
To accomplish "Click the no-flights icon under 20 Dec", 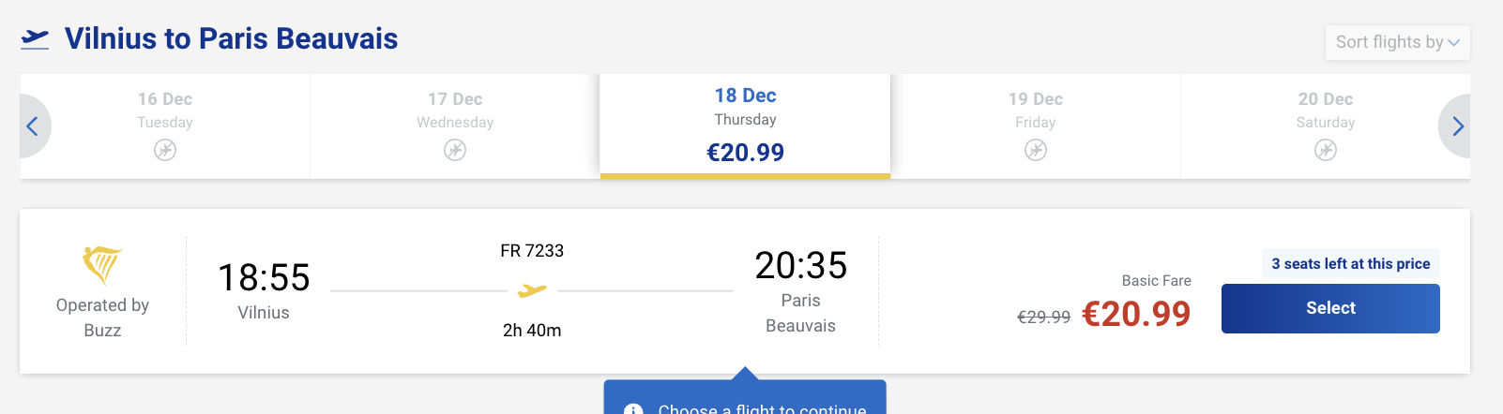I will click(x=1326, y=150).
